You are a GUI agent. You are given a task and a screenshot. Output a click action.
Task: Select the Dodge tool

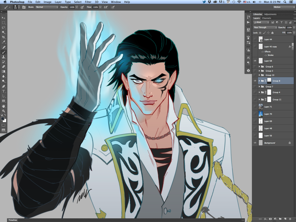pyautogui.click(x=3, y=81)
